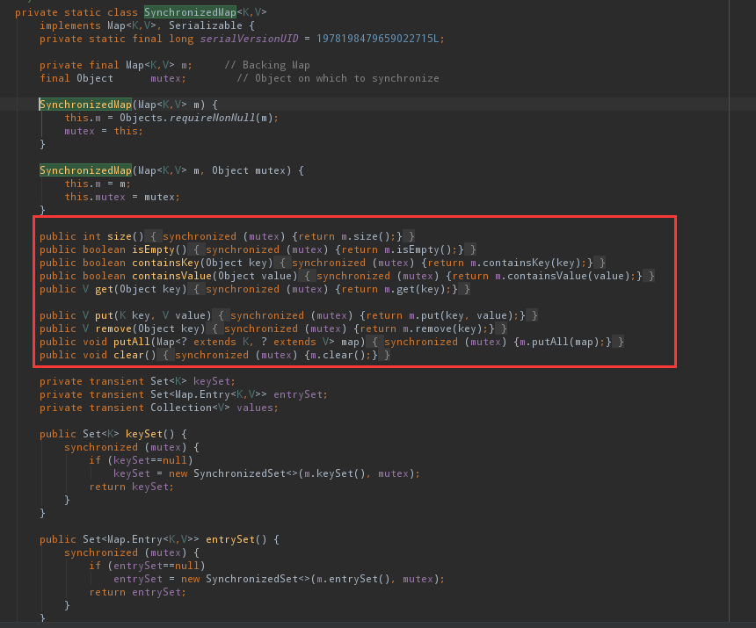
Task: Click 'if (entrySet==null)' condition
Action: click(x=147, y=566)
